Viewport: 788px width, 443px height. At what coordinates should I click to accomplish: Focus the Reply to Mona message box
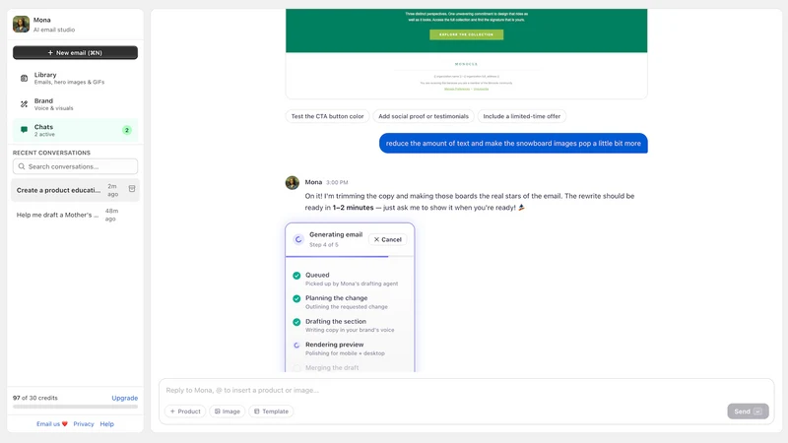[466, 390]
